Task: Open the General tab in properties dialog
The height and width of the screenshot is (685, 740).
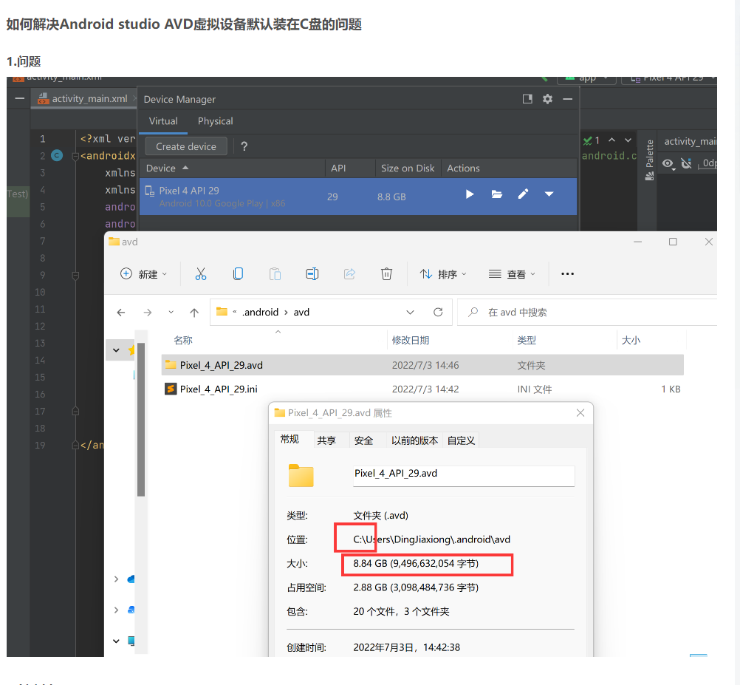Action: [290, 440]
